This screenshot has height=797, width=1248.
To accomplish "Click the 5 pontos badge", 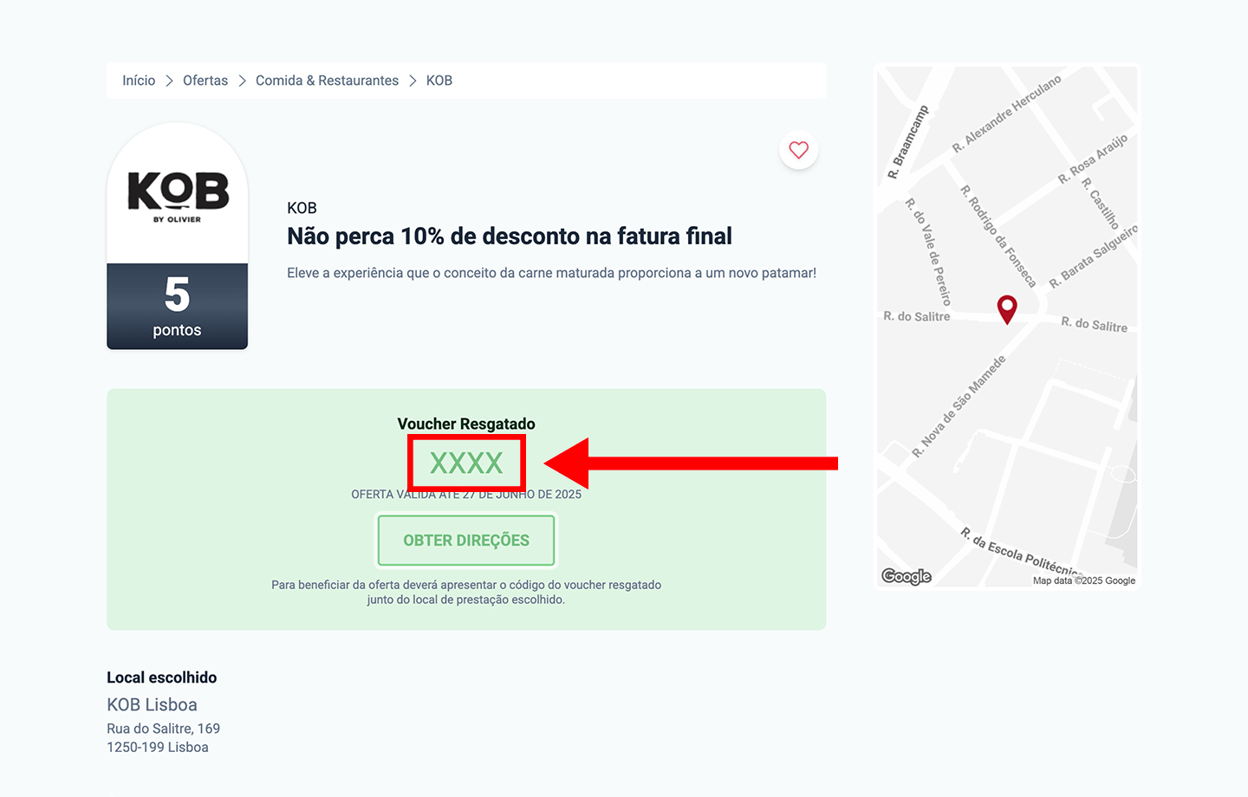I will coord(177,306).
